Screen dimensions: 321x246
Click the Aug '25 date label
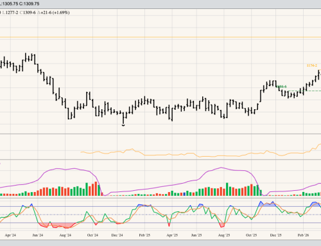click(224, 235)
